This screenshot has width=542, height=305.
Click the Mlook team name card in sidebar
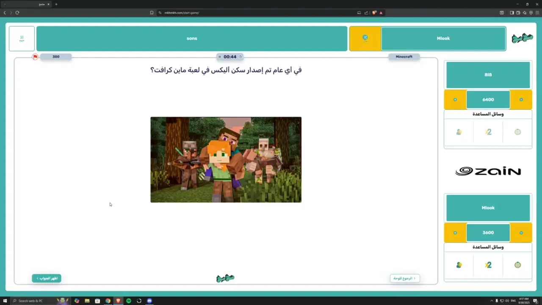(x=488, y=208)
